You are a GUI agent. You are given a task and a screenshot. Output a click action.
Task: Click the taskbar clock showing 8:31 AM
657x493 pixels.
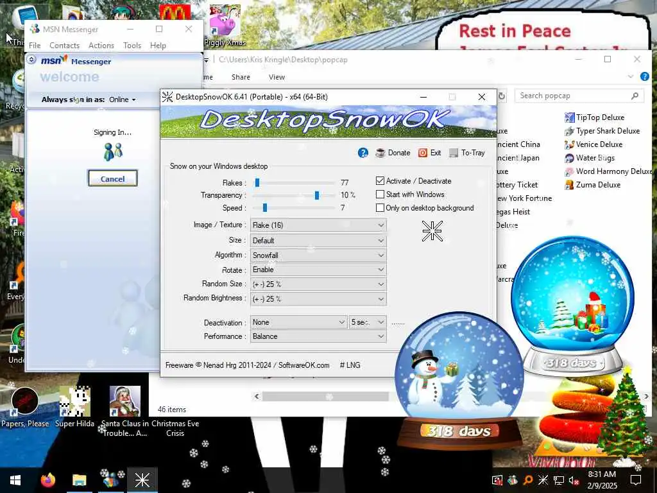coord(602,480)
